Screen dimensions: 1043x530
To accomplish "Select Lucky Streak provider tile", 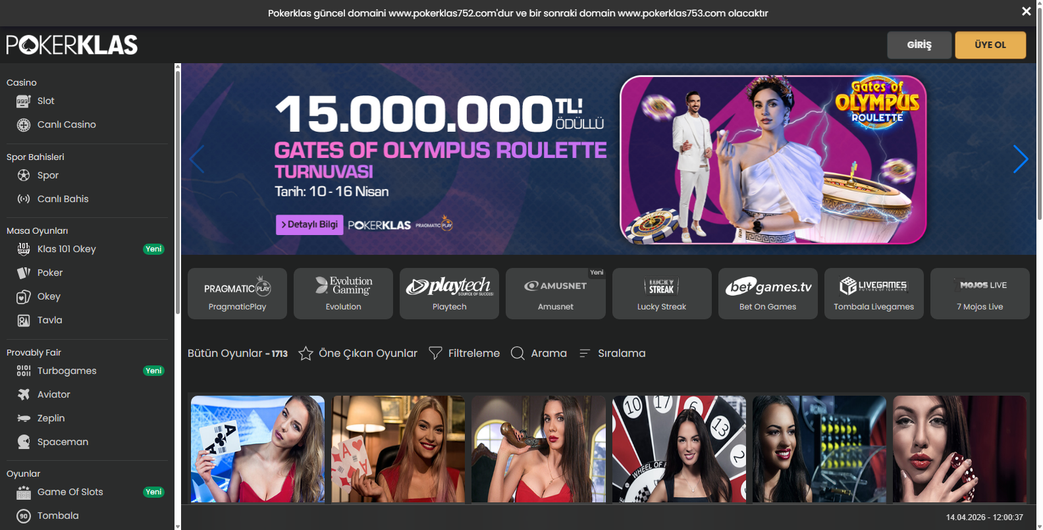I will click(x=662, y=294).
